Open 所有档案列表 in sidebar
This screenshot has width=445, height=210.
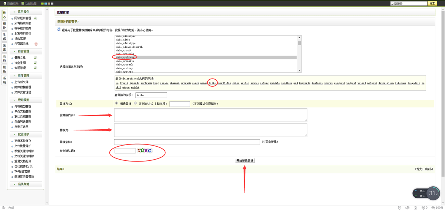tap(23, 23)
